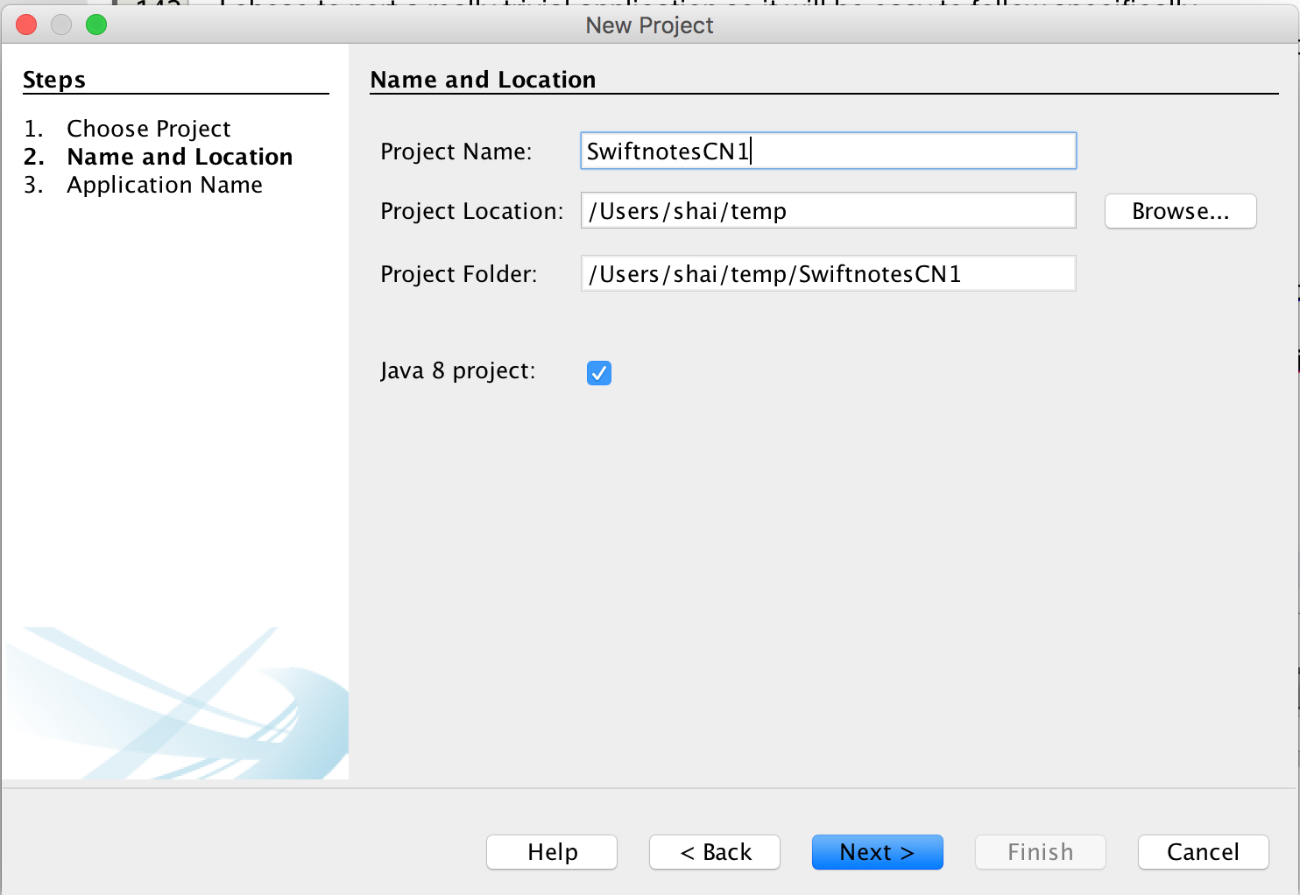Click the Browse... button for project location
The height and width of the screenshot is (895, 1300).
point(1180,210)
